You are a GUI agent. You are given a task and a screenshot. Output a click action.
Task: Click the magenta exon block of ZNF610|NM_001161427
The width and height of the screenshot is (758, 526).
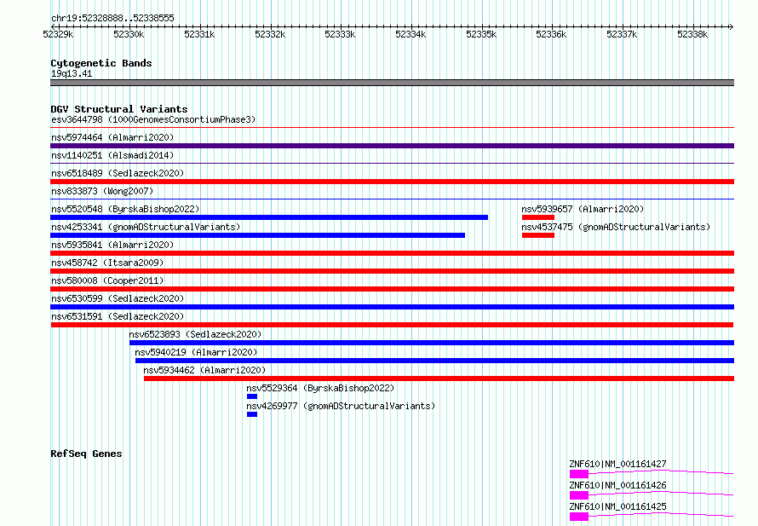point(579,474)
